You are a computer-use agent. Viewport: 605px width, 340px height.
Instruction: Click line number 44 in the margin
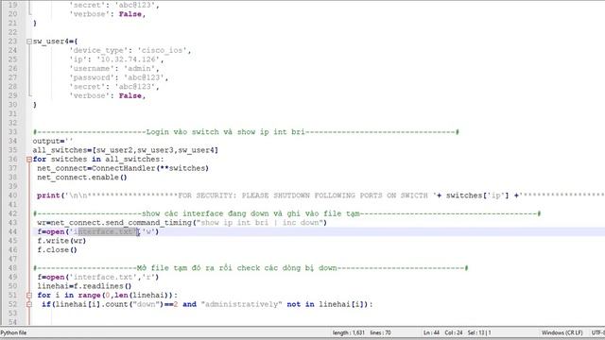[x=12, y=231]
